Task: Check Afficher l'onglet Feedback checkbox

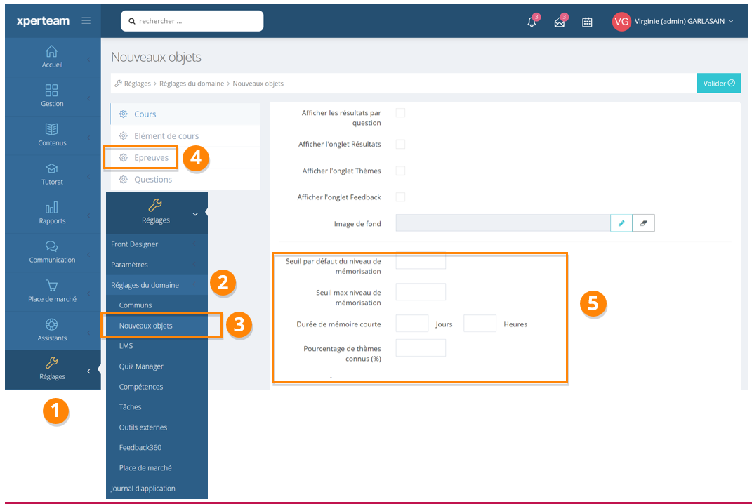Action: (x=400, y=197)
